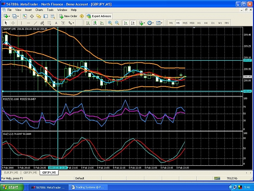Switch to M15 timeframe
254x191 pixels.
[x=185, y=23]
